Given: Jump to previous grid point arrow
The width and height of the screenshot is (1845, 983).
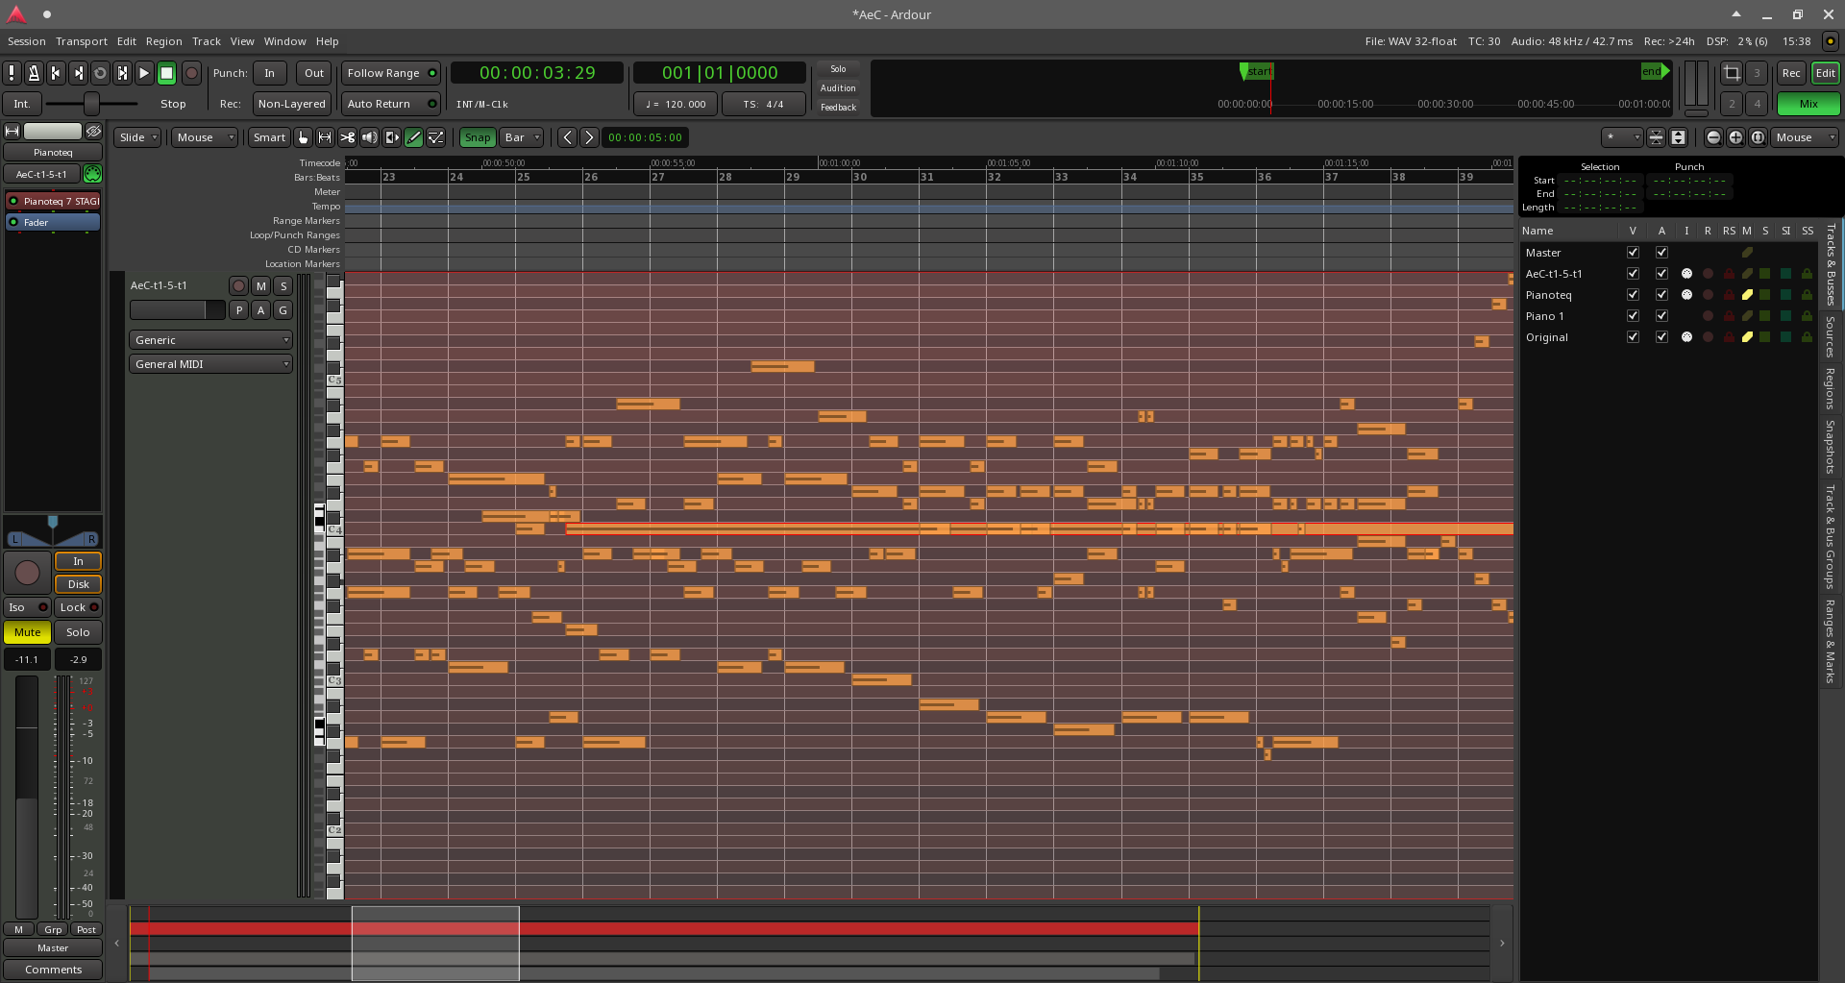Looking at the screenshot, I should tap(568, 137).
